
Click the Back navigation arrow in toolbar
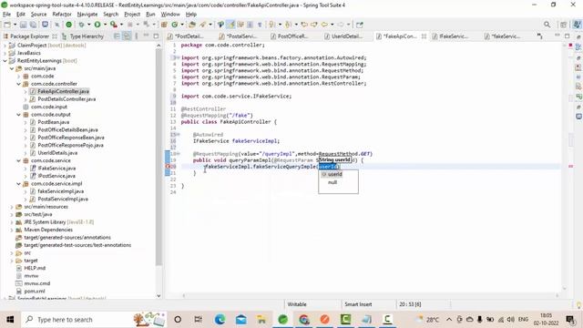coord(324,25)
